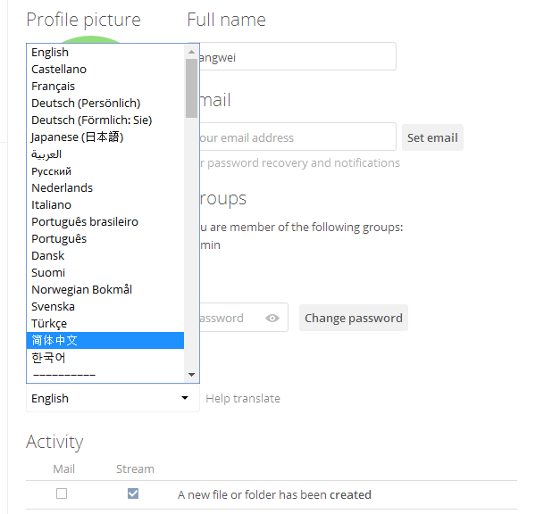Click the language dropdown arrow
Image resolution: width=552 pixels, height=514 pixels.
(185, 399)
